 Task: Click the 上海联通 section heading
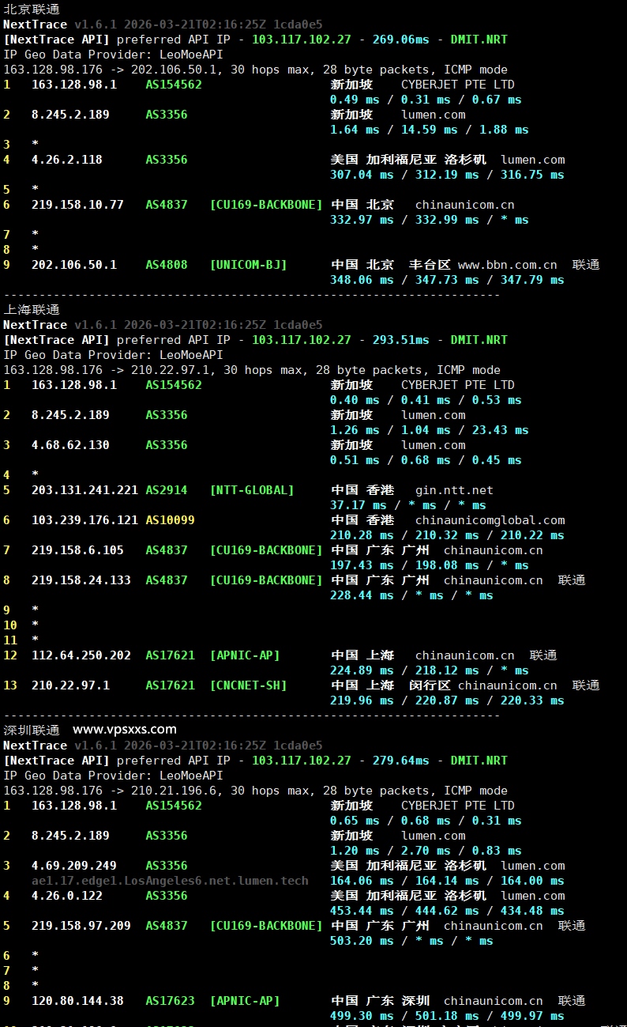31,310
